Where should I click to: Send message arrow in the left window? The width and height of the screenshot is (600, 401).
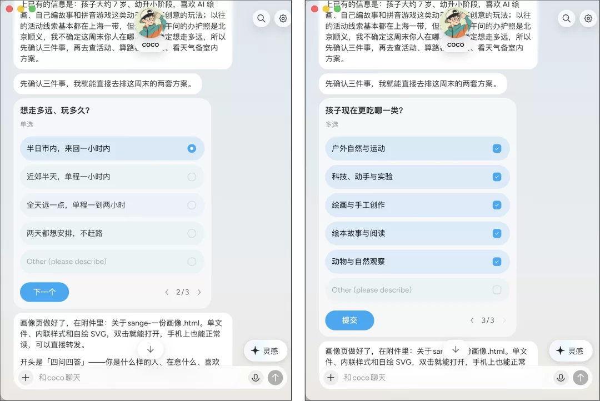(x=275, y=378)
